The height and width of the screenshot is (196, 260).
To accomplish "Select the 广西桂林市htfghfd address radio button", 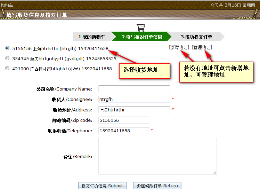I will tap(7, 69).
